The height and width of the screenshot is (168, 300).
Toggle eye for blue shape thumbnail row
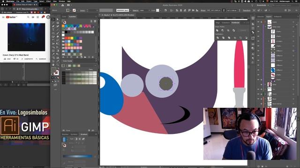[x=258, y=70]
